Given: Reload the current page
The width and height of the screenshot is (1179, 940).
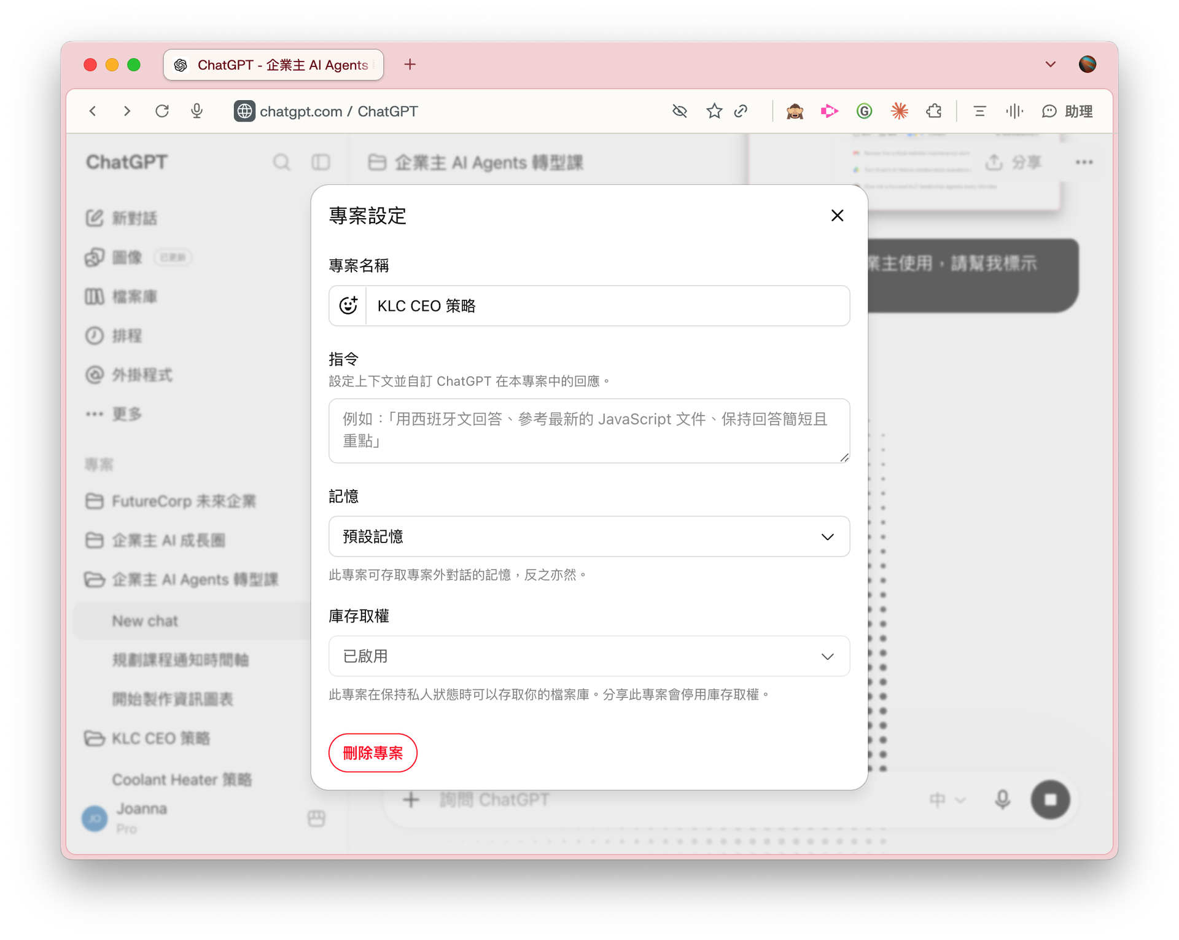Looking at the screenshot, I should [162, 111].
